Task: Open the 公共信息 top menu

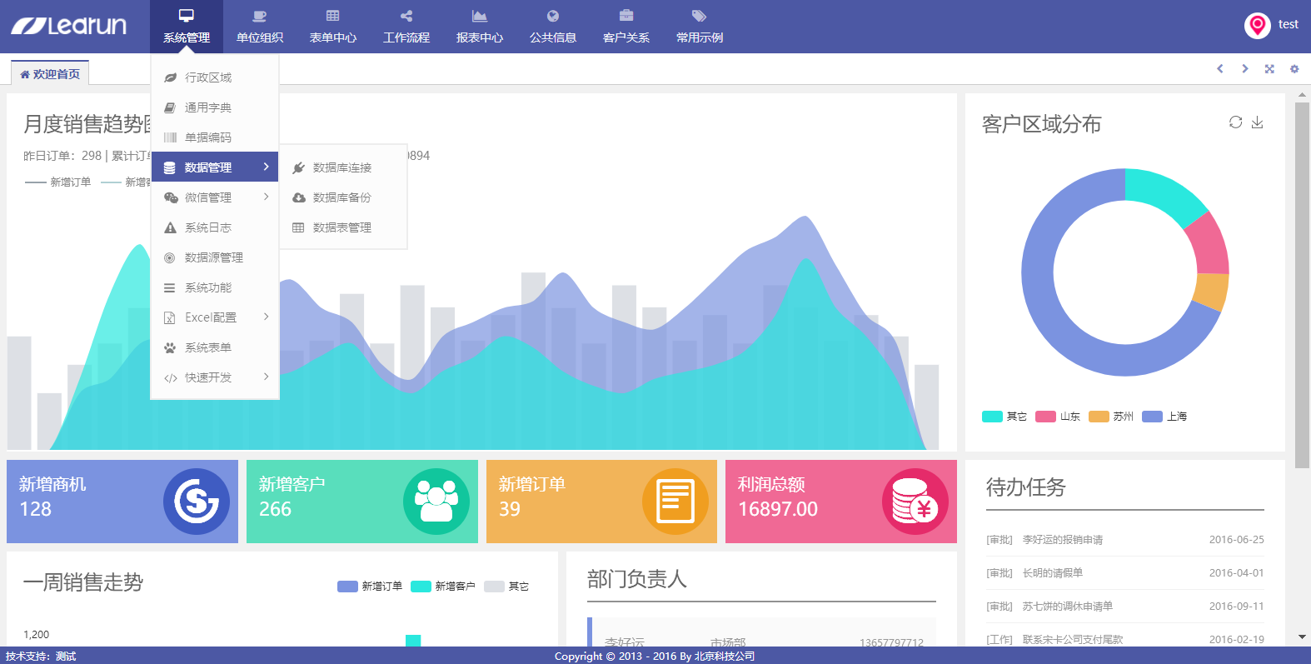Action: click(x=553, y=27)
